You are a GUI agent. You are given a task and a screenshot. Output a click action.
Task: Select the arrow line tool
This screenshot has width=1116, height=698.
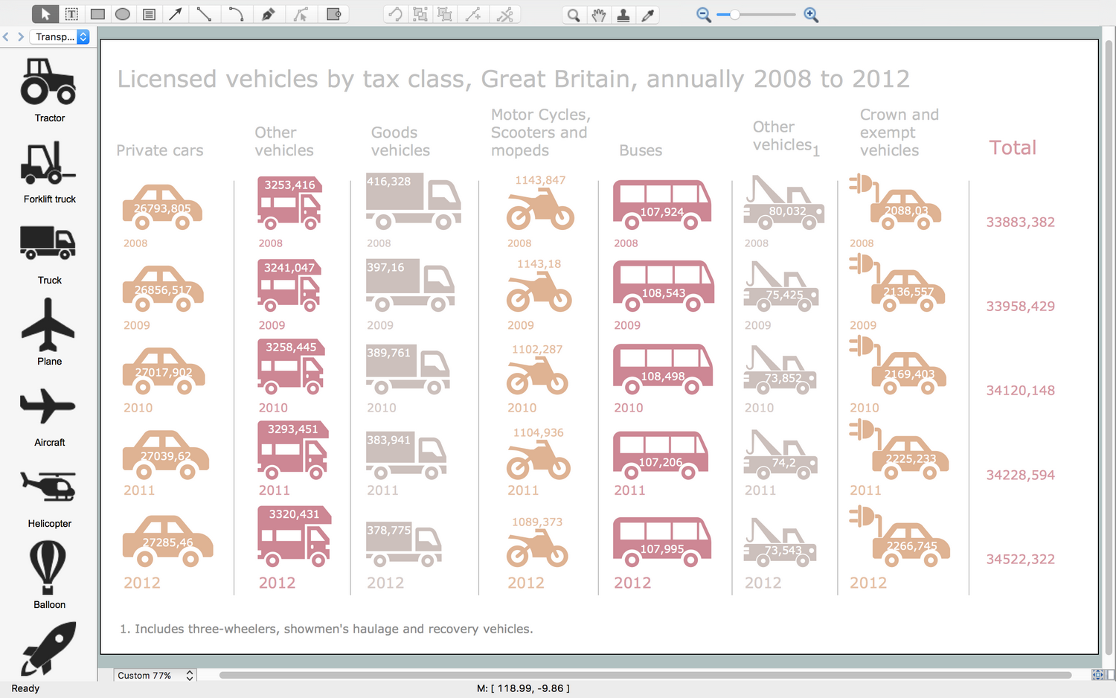[x=176, y=14]
